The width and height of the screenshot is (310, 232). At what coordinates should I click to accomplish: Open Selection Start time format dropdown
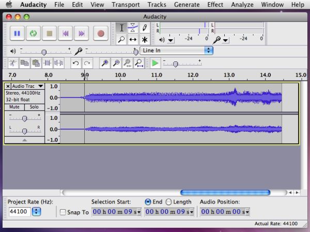(139, 212)
